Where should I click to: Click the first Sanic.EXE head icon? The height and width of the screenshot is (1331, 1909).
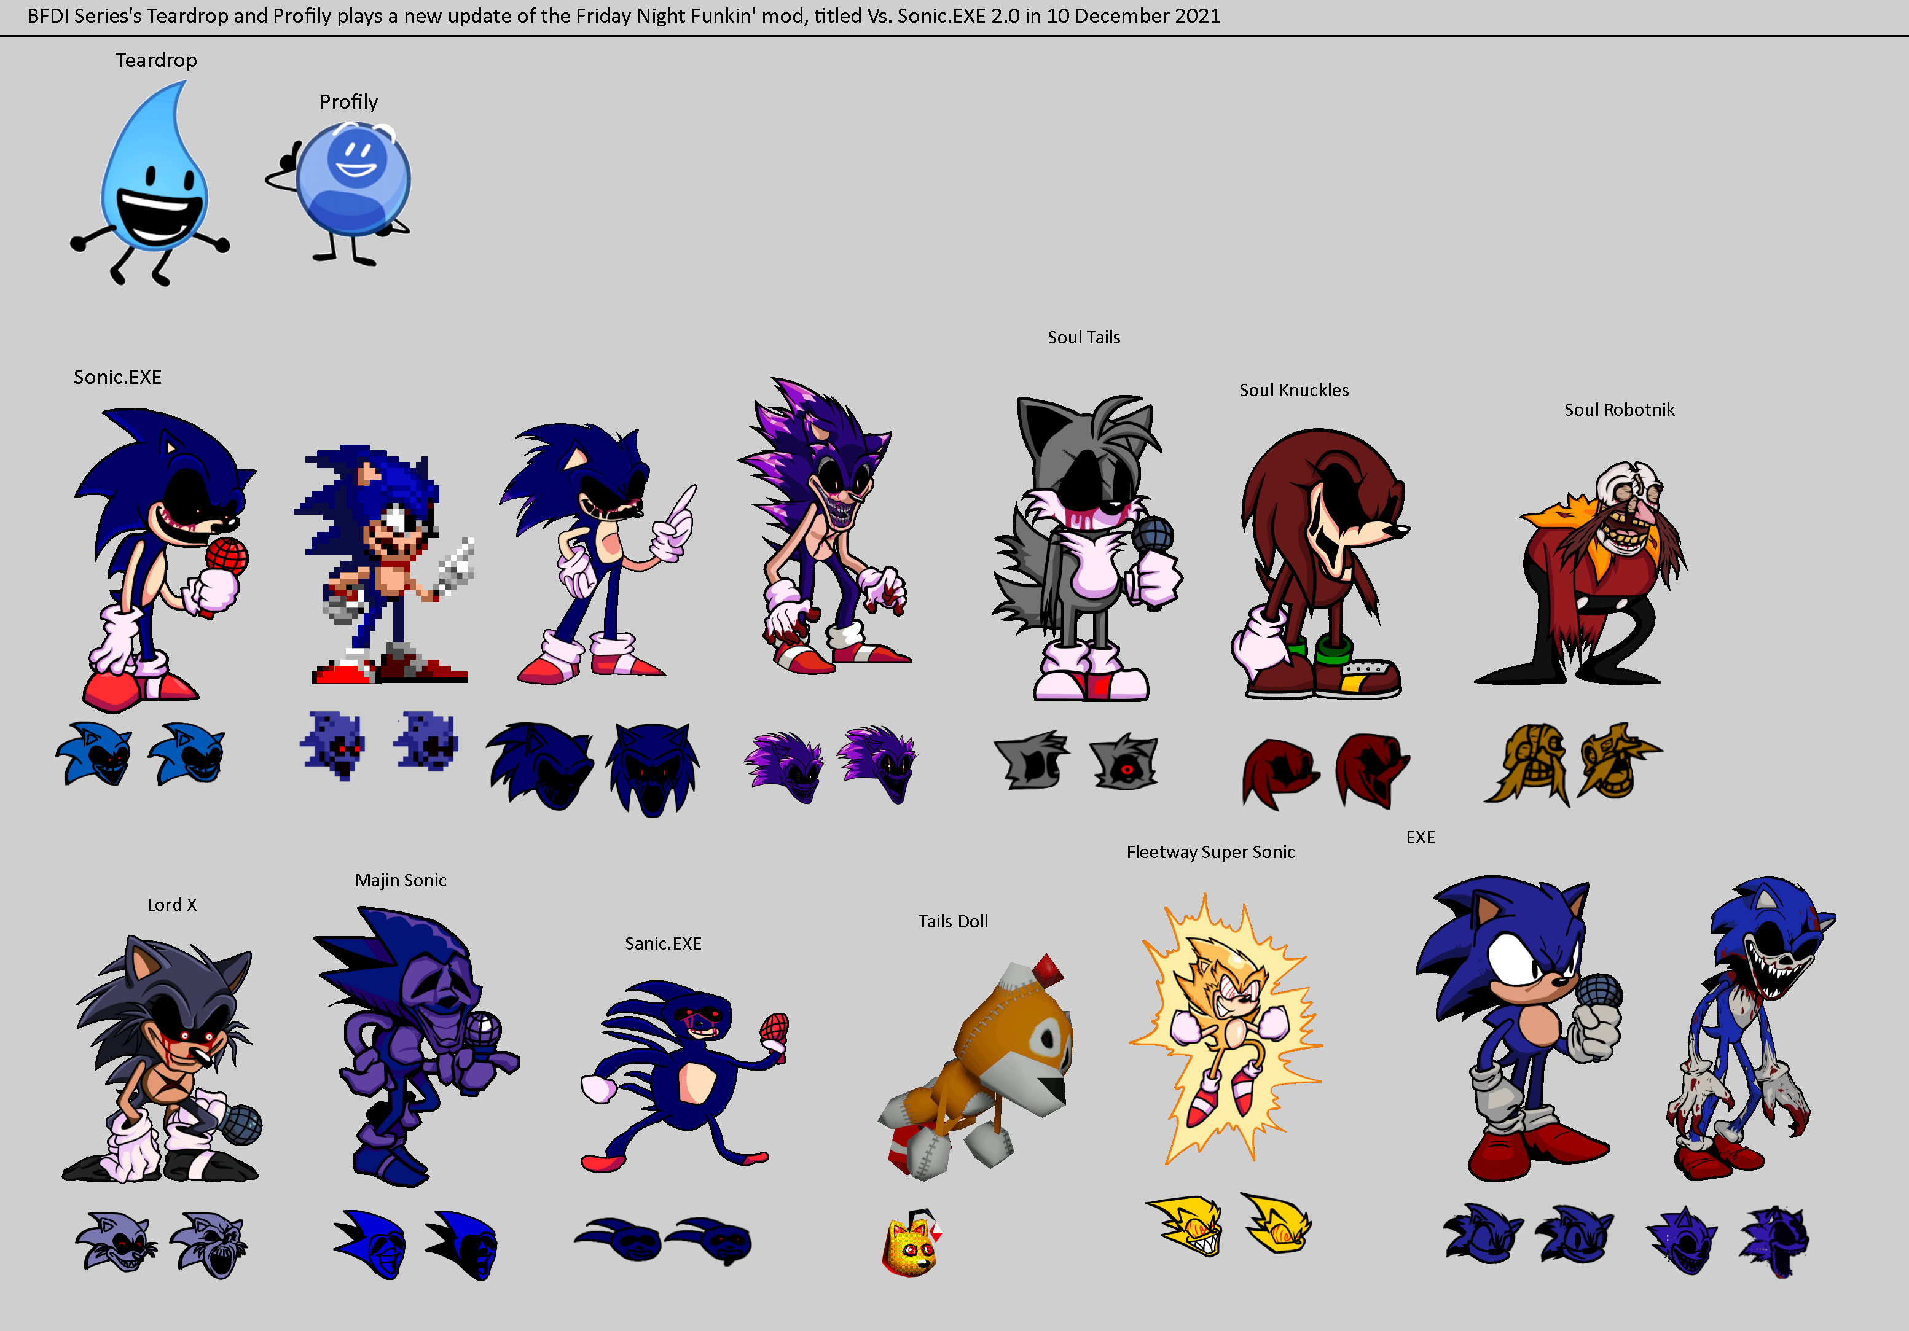click(617, 1239)
